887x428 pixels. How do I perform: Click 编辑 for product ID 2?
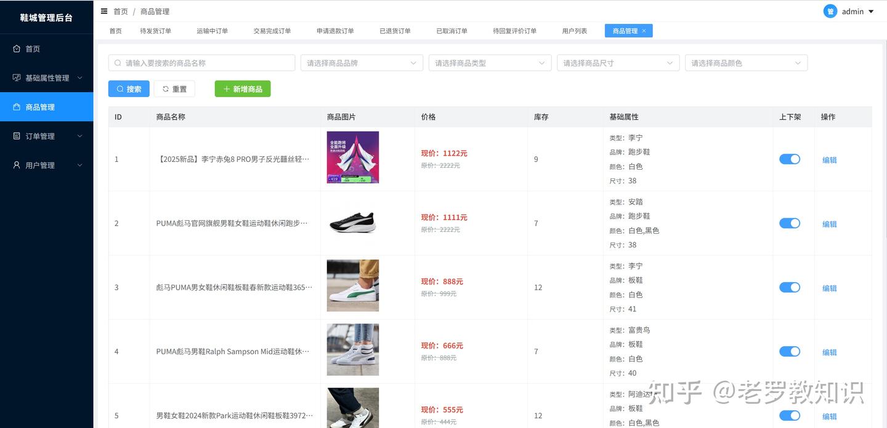coord(829,224)
